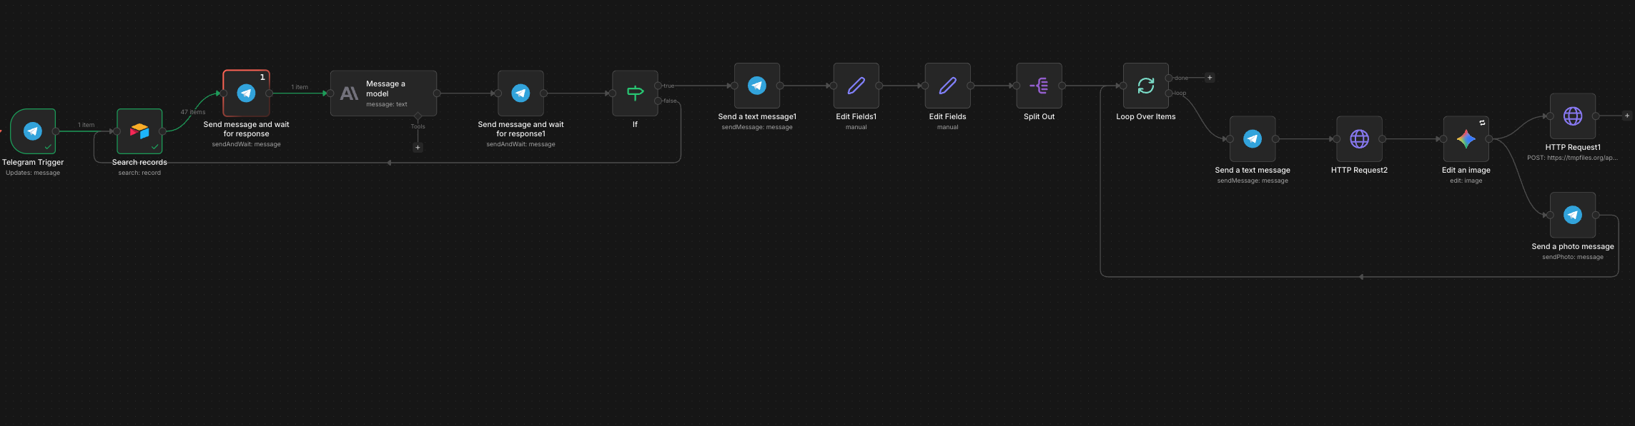Click plus after HTTP Request1 output

click(1627, 116)
